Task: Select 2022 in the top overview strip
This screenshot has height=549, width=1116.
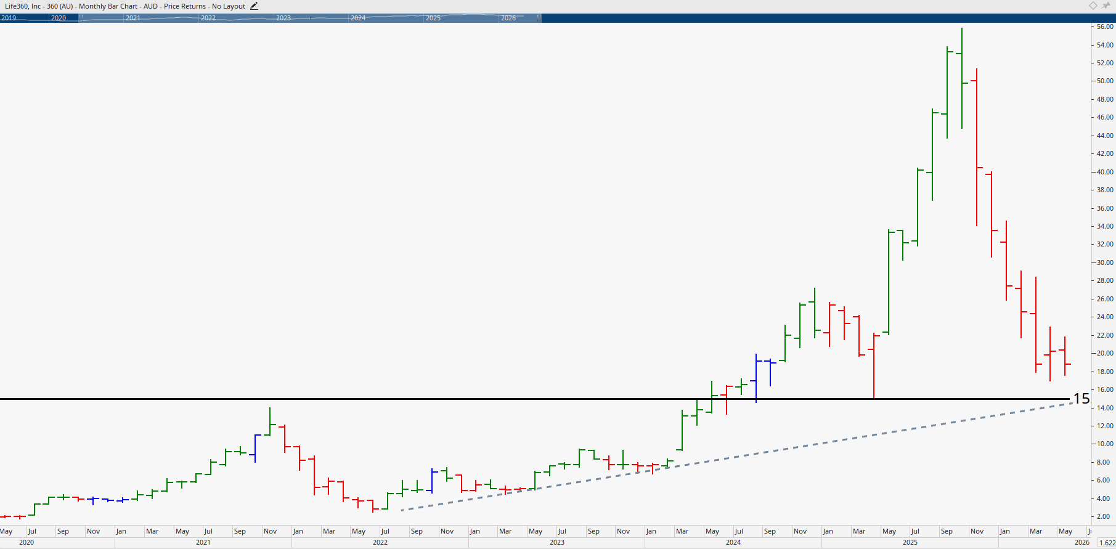Action: click(x=208, y=18)
